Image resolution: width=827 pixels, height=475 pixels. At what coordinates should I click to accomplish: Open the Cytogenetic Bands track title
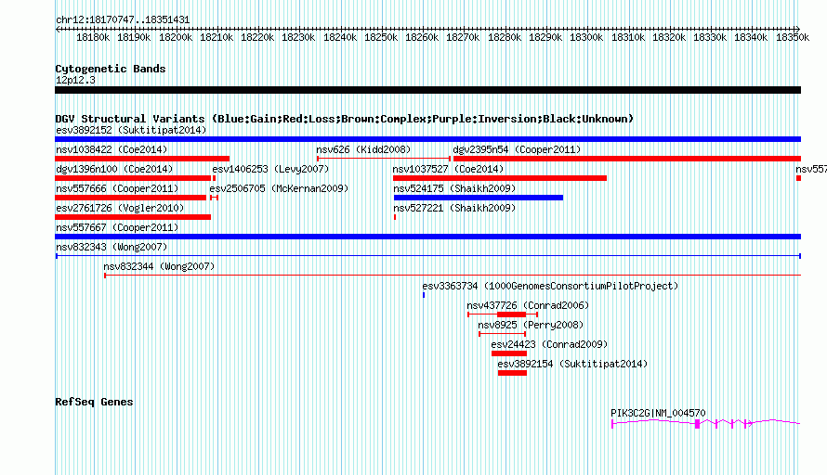[111, 69]
